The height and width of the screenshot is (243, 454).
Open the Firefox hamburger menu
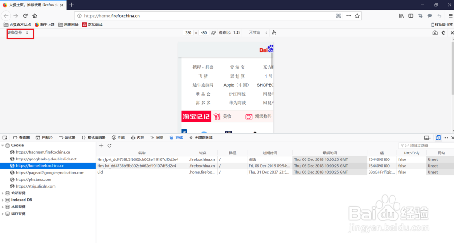[450, 15]
